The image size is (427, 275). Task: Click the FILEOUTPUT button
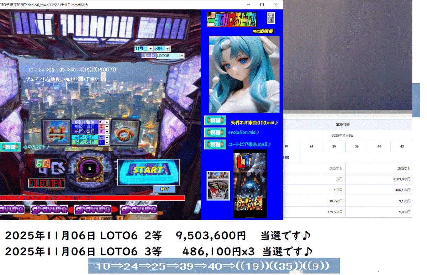pos(47,183)
